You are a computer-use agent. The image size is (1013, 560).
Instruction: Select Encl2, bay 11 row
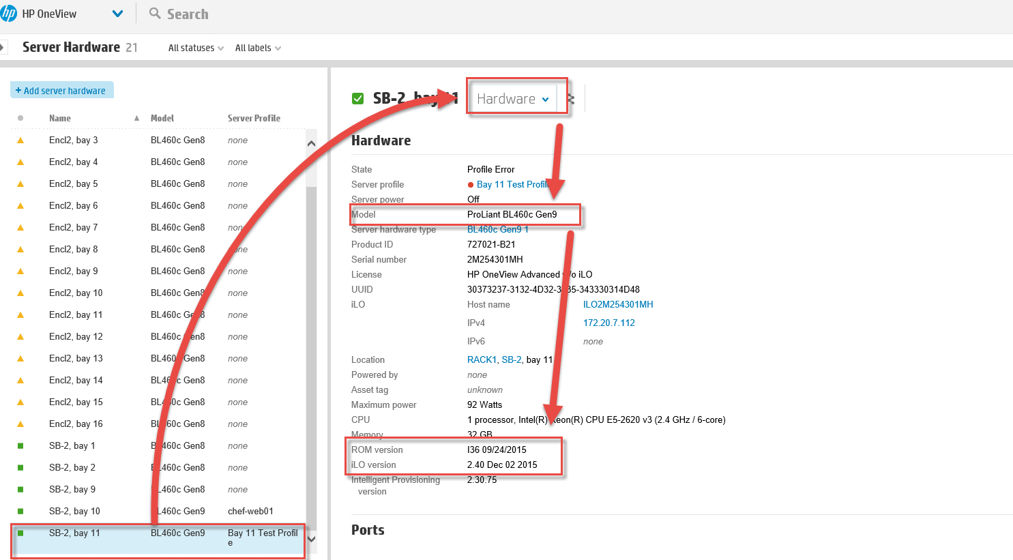point(158,314)
